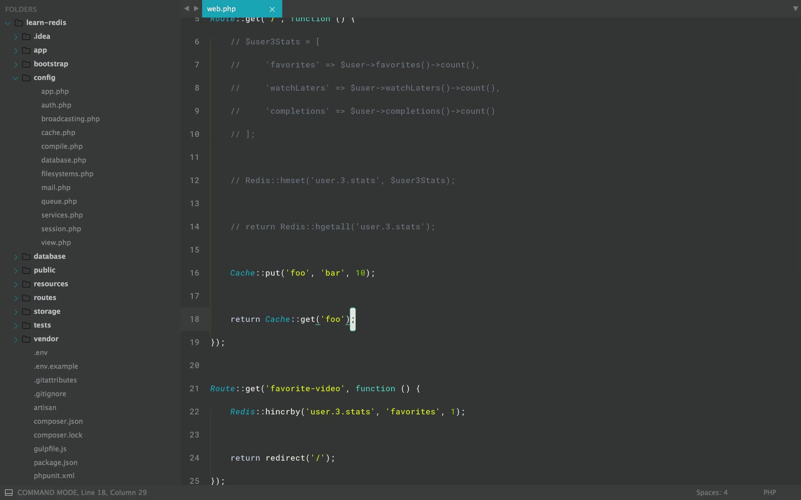This screenshot has width=801, height=500.
Task: Expand the app folder
Action: (15, 50)
